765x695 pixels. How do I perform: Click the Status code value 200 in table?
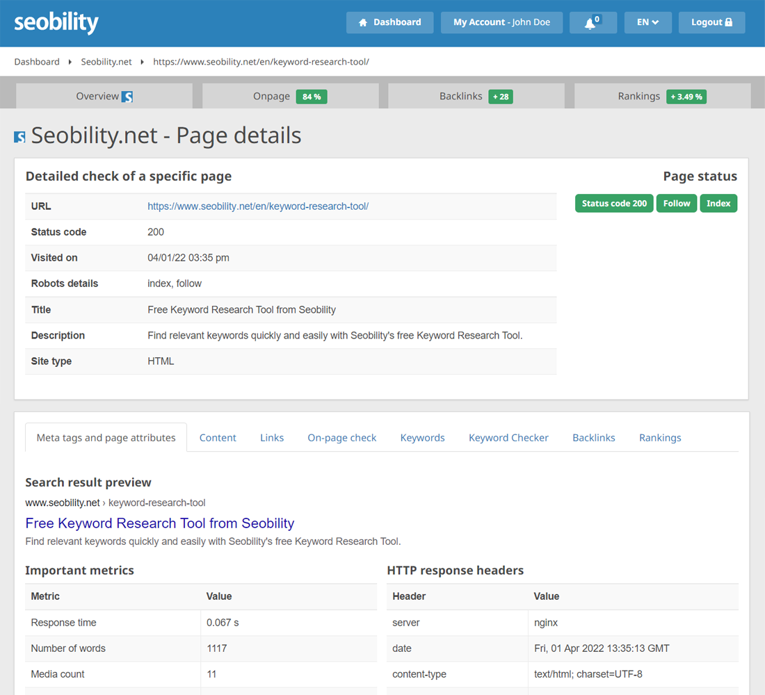coord(156,232)
